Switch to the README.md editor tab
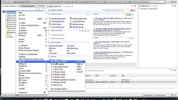The image size is (178, 100). tap(68, 6)
